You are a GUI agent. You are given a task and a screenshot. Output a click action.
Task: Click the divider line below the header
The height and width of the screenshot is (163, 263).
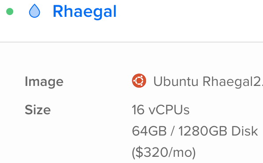coord(131,42)
